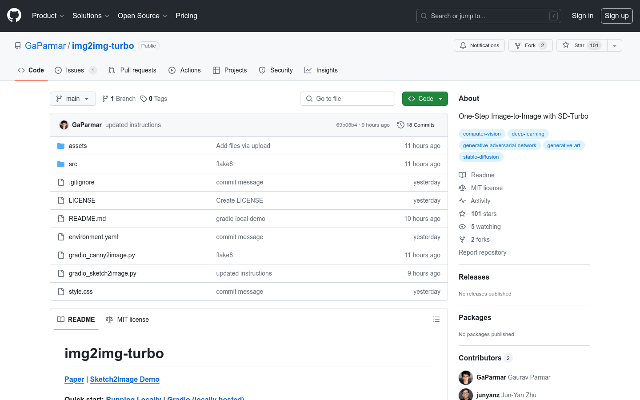Open the assets folder icon

point(61,146)
